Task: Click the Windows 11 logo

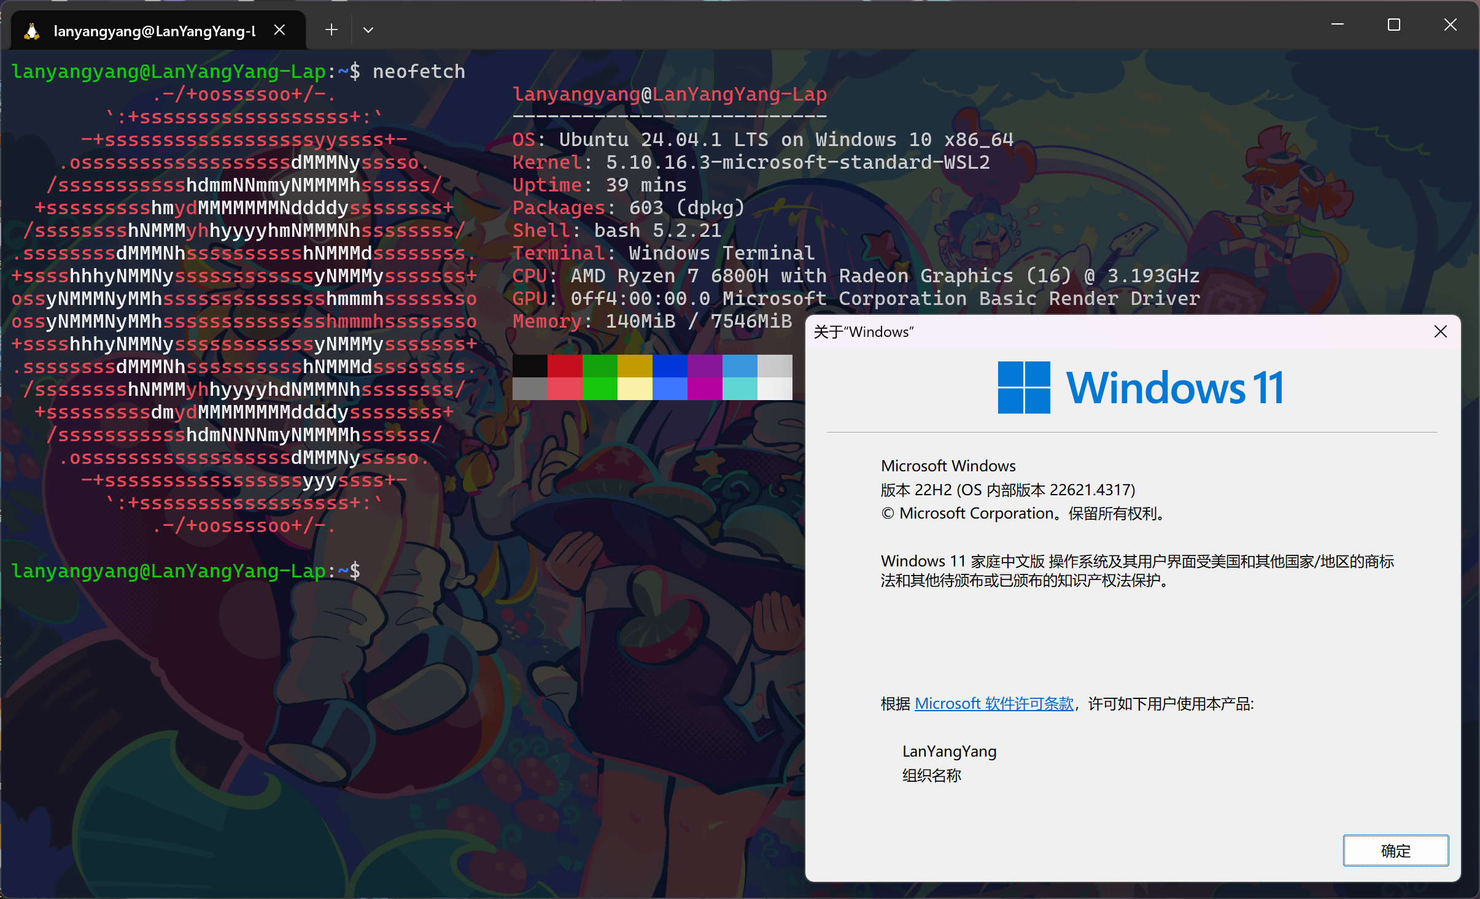Action: 1023,387
